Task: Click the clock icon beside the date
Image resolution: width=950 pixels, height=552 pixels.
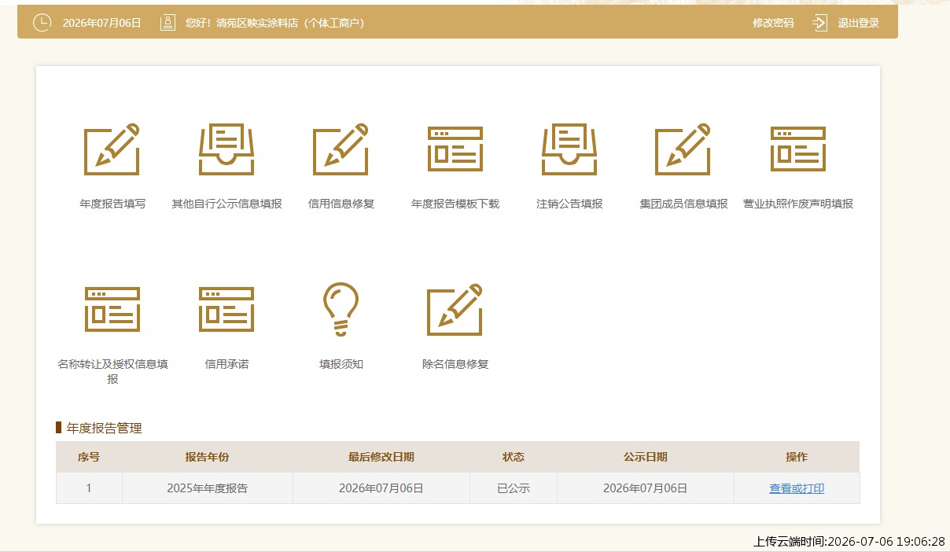Action: [42, 23]
